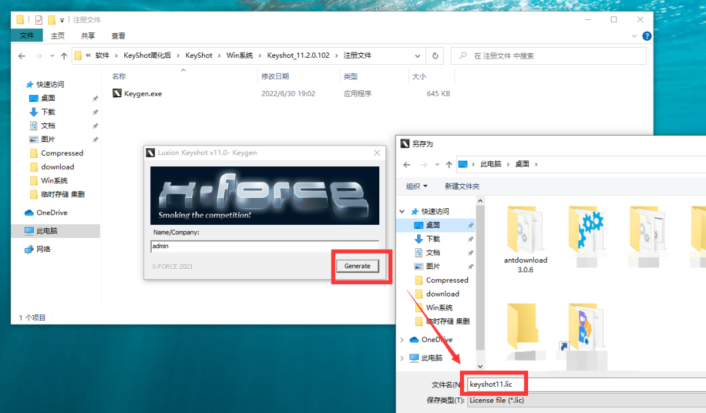
Task: Click the Explorer forward arrow
Action: pos(39,56)
